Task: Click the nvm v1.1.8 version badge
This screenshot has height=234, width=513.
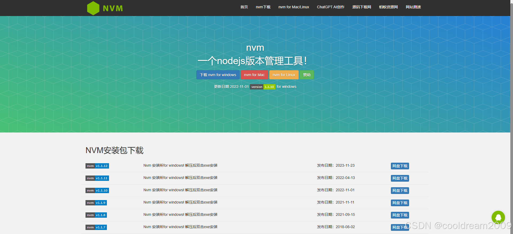Action: pos(96,215)
